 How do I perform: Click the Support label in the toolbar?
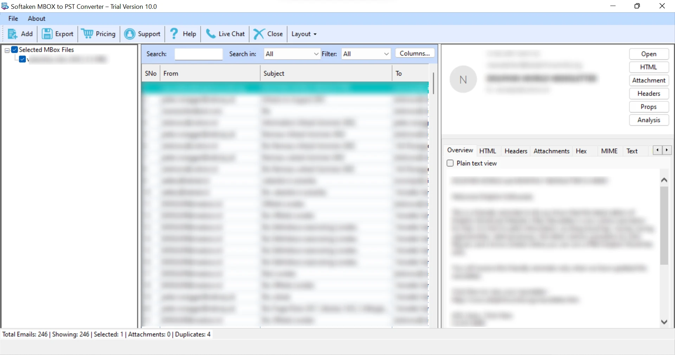coord(149,34)
